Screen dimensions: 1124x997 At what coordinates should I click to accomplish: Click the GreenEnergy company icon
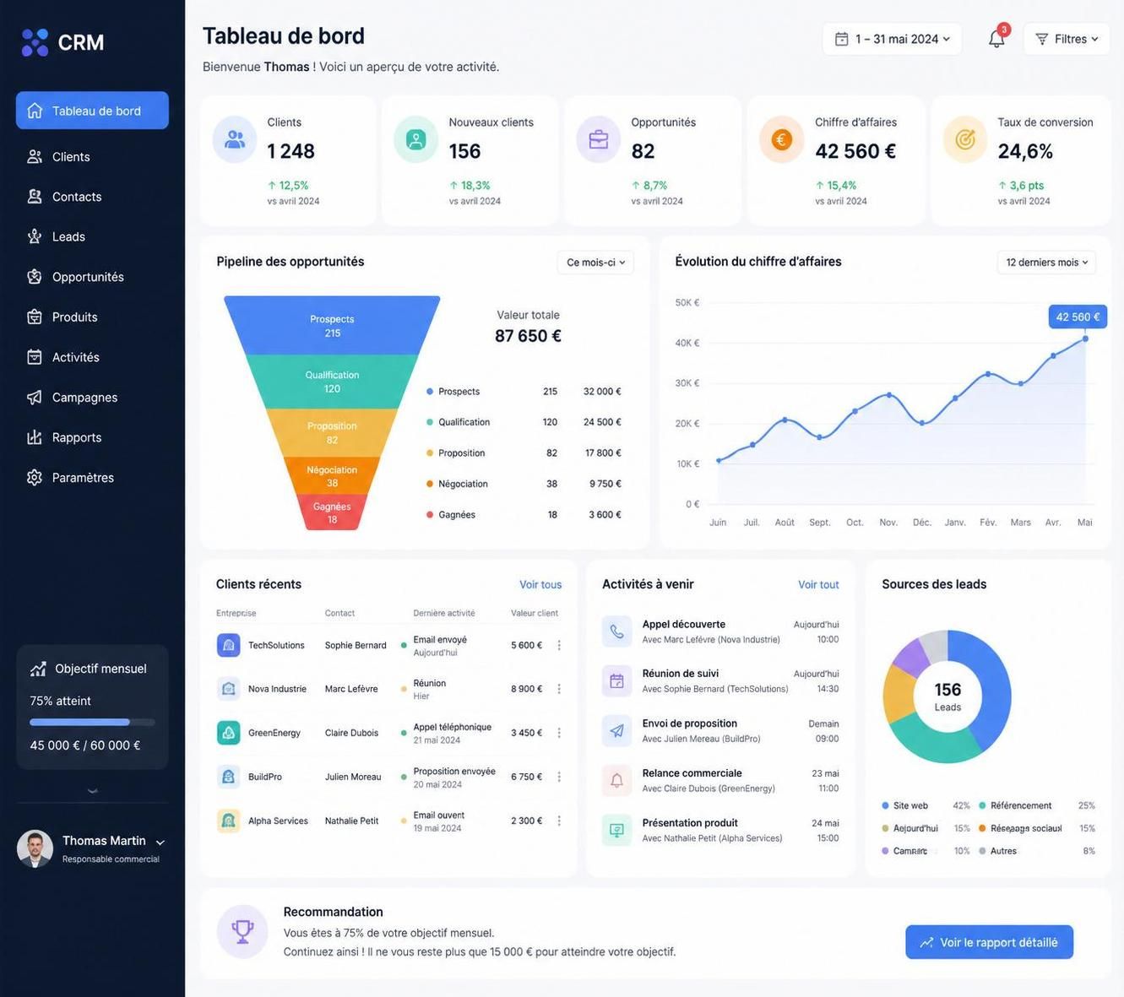(228, 733)
